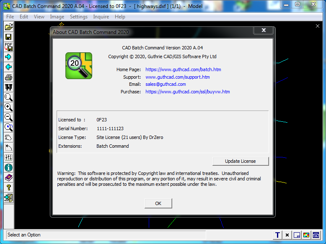This screenshot has height=244, width=326.
Task: Go to next file with right arrow
Action: [9, 57]
